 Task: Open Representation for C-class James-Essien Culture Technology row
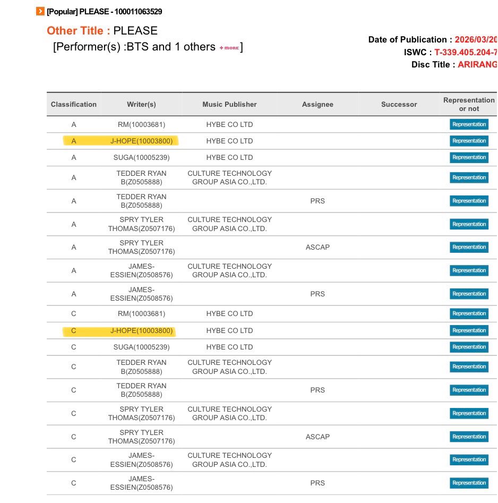(x=469, y=459)
